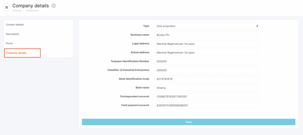Open the hamburger menu button
The image size is (303, 135).
[7, 7]
